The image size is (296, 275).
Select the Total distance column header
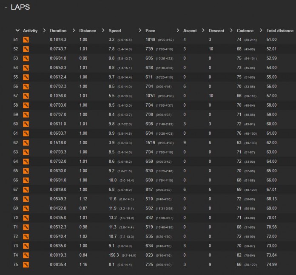[280, 31]
